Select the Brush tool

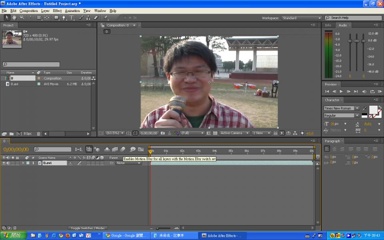coord(81,18)
